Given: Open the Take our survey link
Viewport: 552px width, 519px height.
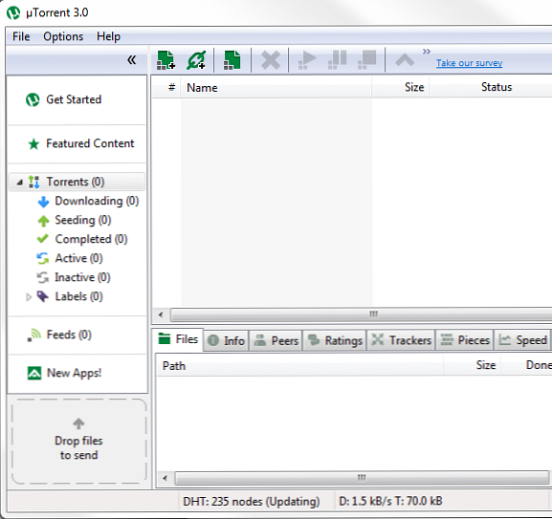Looking at the screenshot, I should (470, 63).
